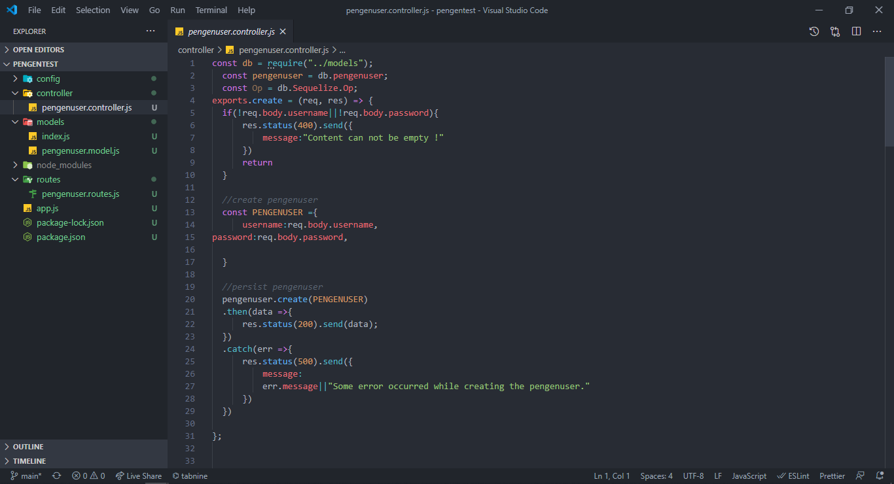Screen dimensions: 894x484
Task: Click the ESLint status item
Action: (x=793, y=476)
